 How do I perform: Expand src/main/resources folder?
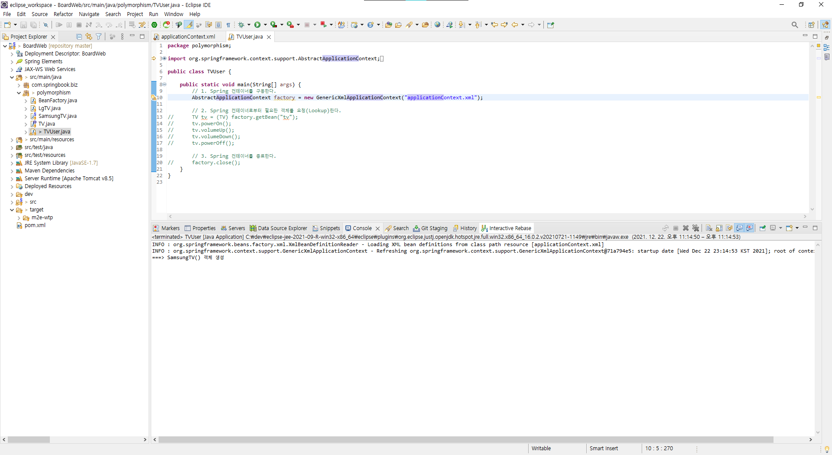[12, 140]
